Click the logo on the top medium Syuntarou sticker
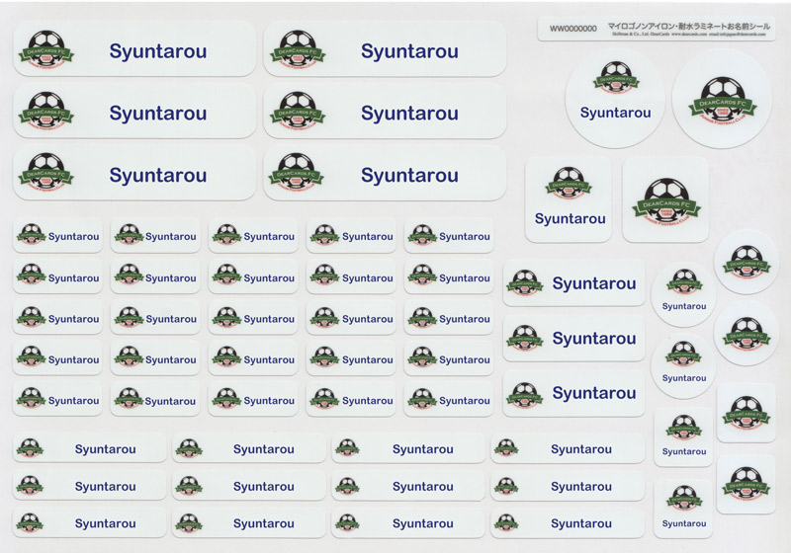Image resolution: width=791 pixels, height=553 pixels. pos(524,283)
